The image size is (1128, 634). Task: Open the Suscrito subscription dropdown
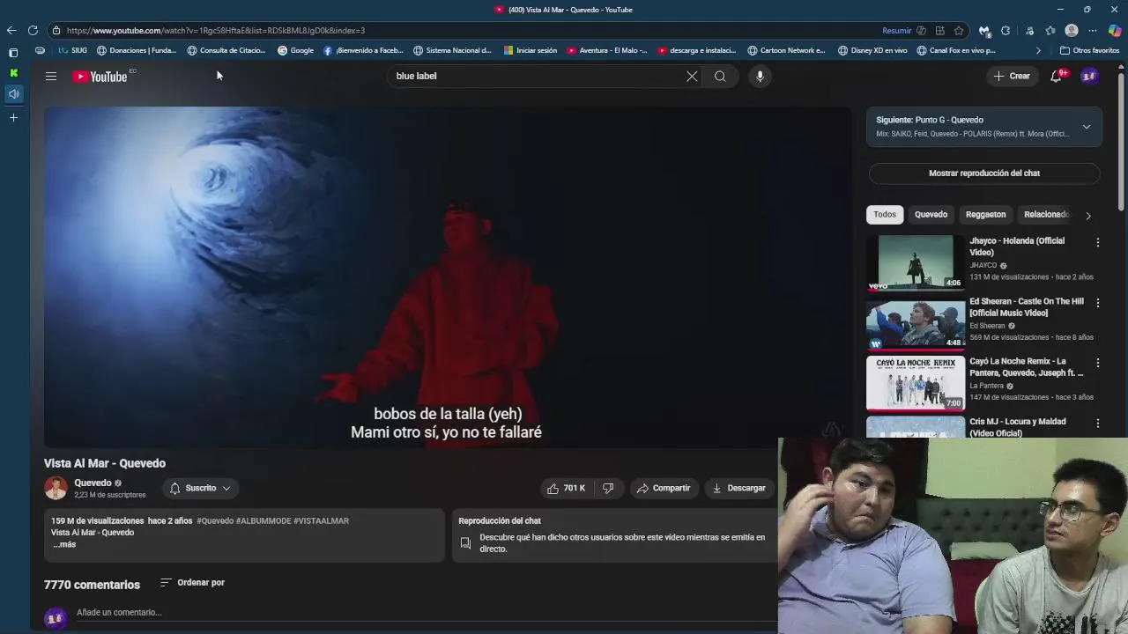pyautogui.click(x=200, y=488)
